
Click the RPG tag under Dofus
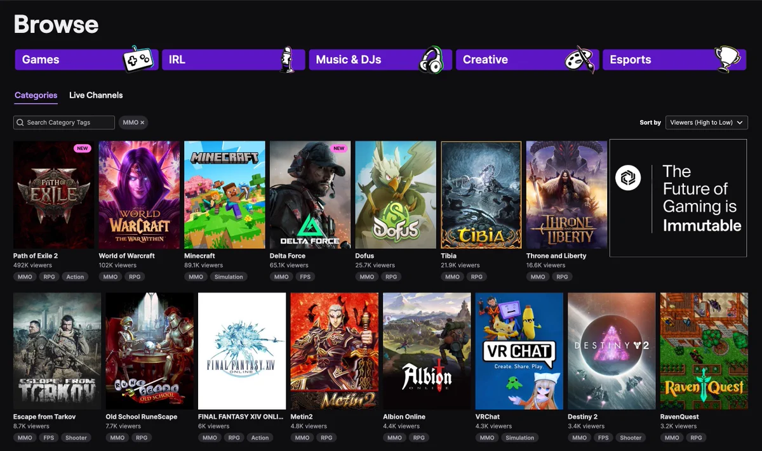(x=391, y=277)
